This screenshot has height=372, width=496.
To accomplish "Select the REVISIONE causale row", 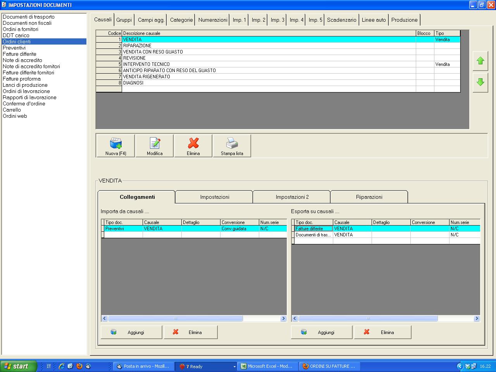I will coord(278,58).
